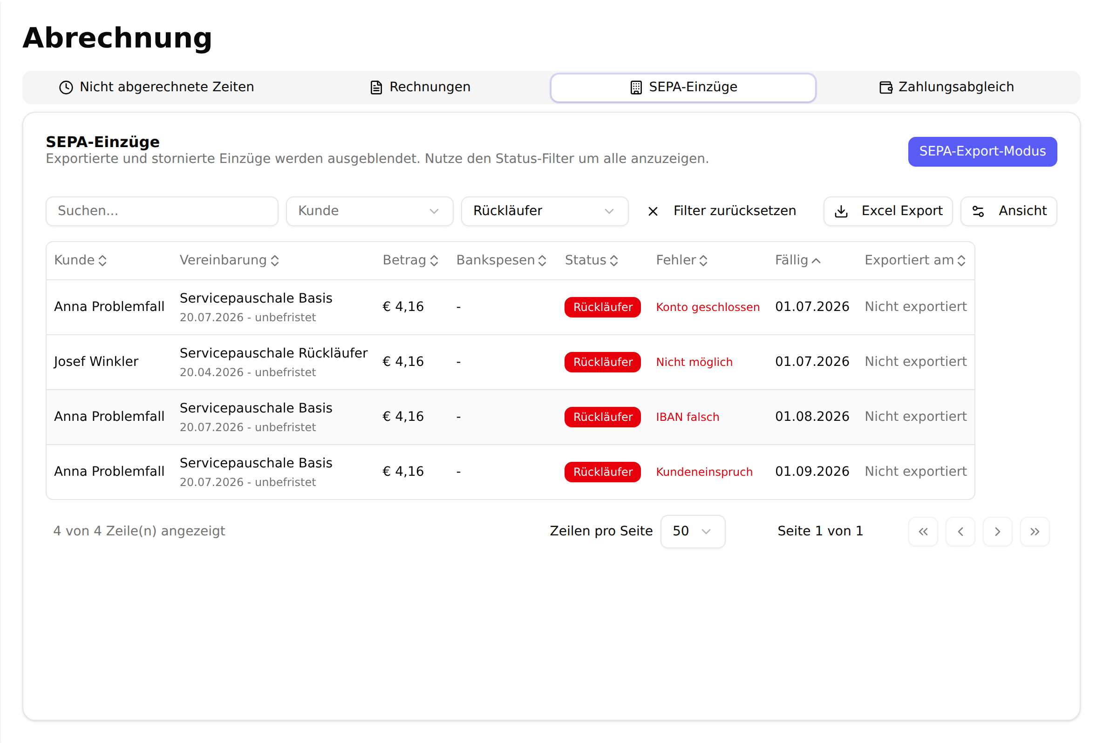Switch to Rechnungen tab
Viewport: 1103px width, 743px height.
click(x=420, y=87)
